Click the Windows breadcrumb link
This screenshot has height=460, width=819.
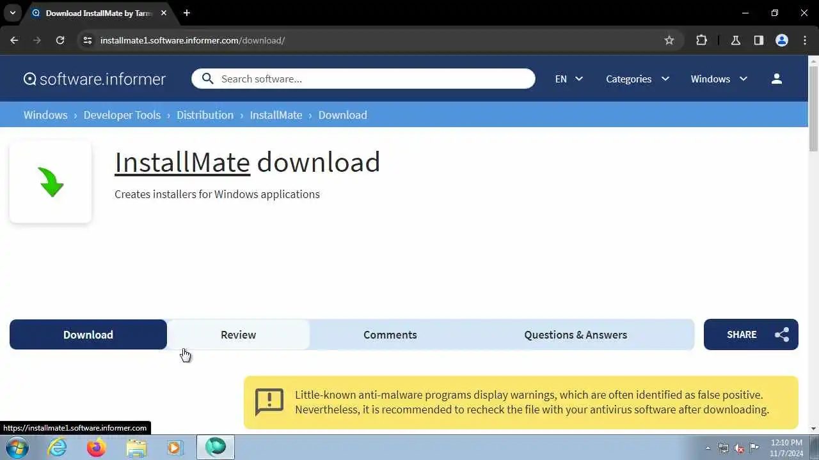45,115
